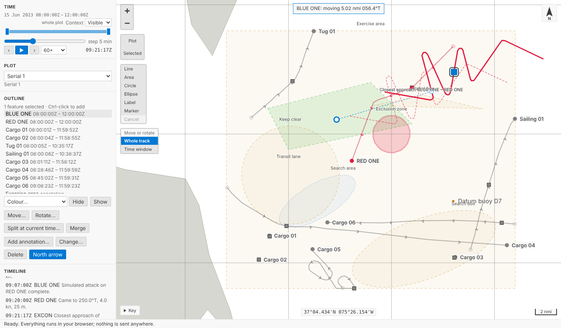Step forward one time increment
The width and height of the screenshot is (561, 328).
(x=34, y=50)
